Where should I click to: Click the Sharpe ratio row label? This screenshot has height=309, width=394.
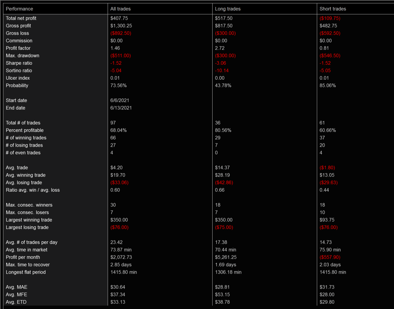[19, 63]
